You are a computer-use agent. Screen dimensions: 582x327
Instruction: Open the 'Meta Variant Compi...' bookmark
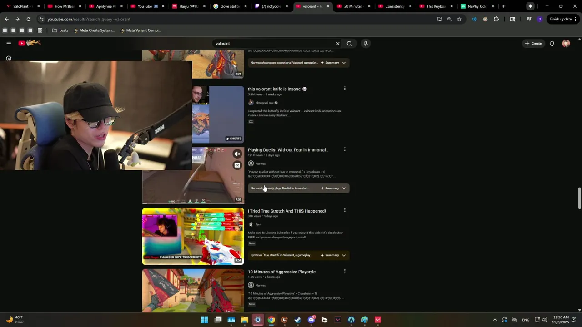pyautogui.click(x=140, y=30)
